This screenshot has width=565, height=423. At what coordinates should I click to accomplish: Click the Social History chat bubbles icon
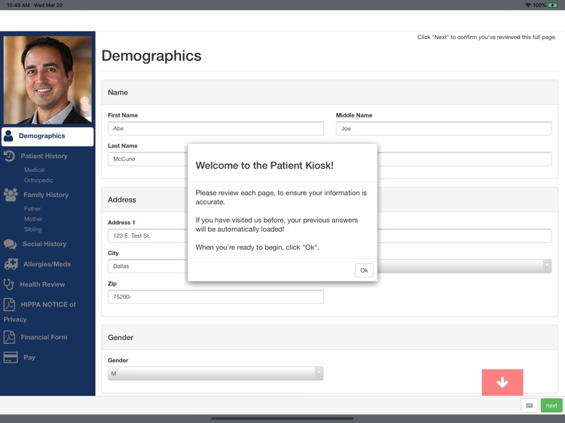pos(10,244)
